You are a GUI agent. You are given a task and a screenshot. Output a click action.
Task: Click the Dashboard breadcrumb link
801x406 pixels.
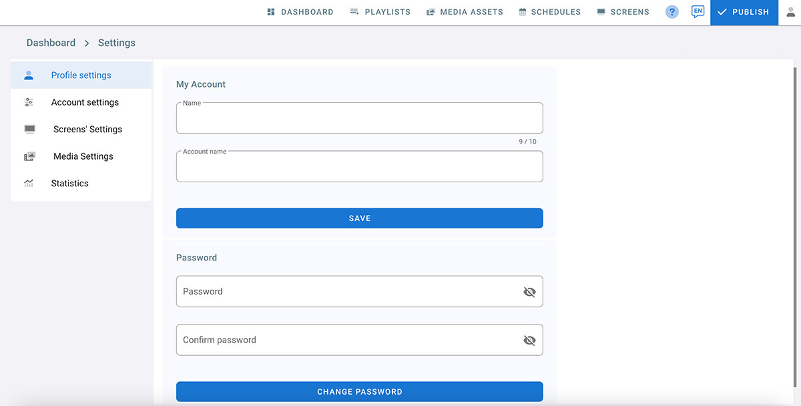tap(50, 42)
